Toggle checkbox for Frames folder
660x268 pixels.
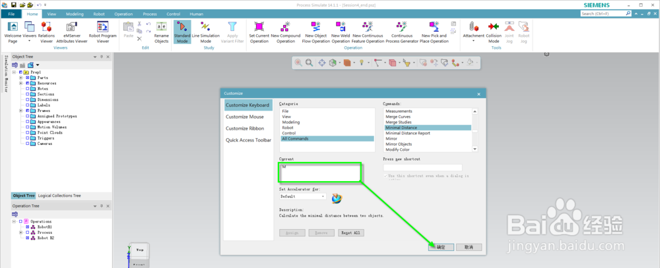(28, 111)
